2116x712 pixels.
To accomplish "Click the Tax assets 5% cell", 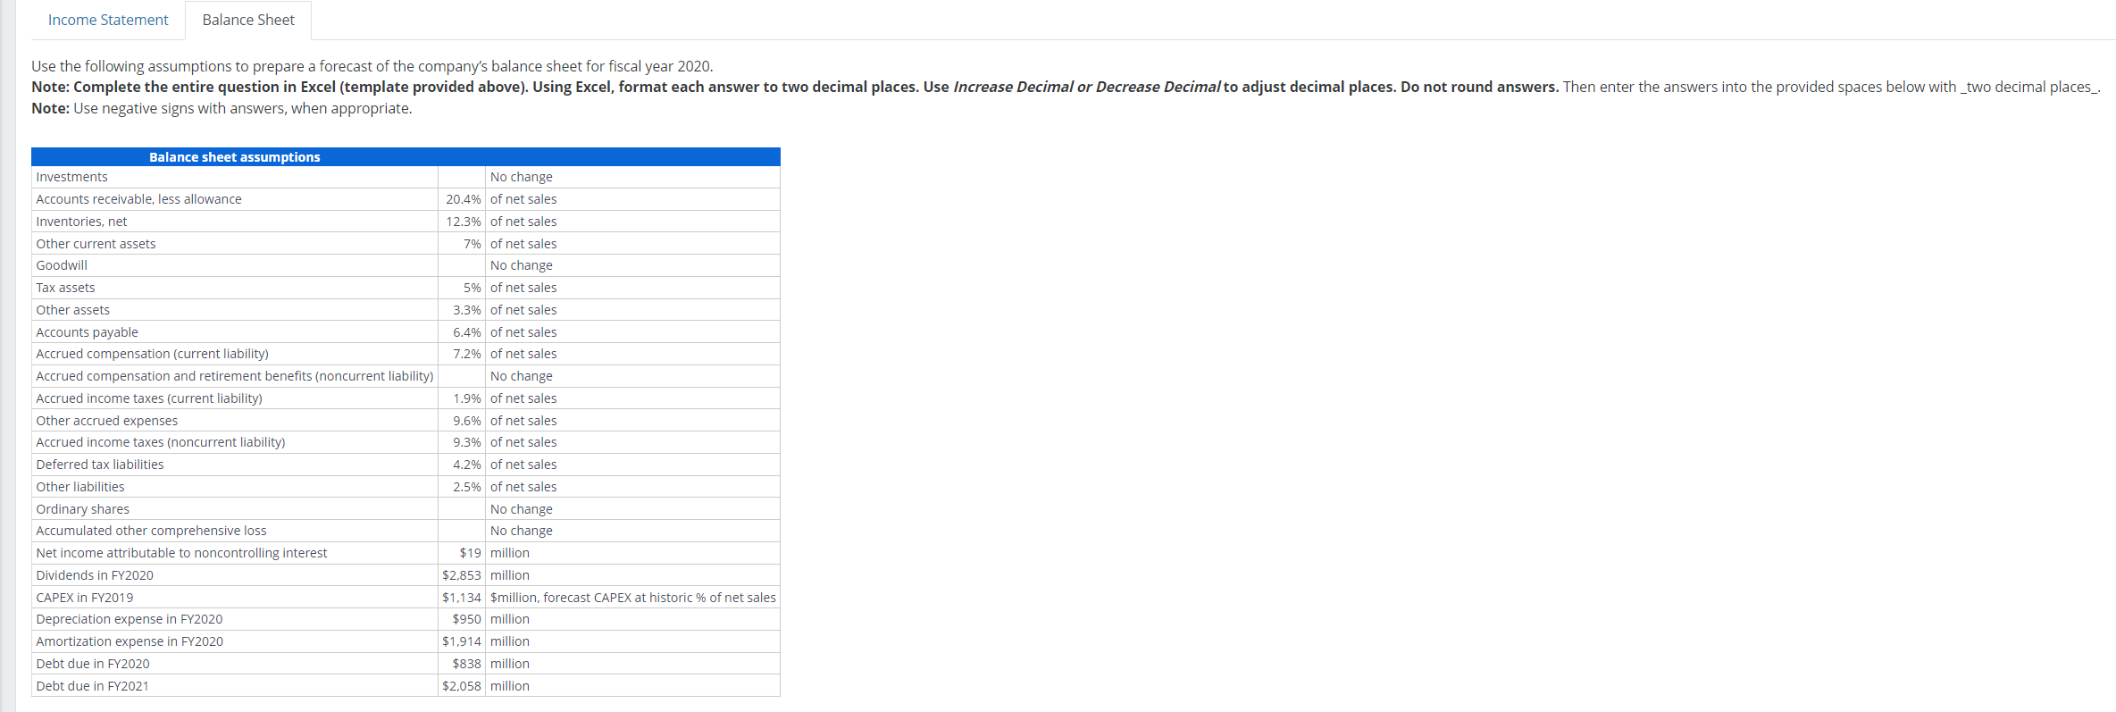I will click(x=469, y=287).
